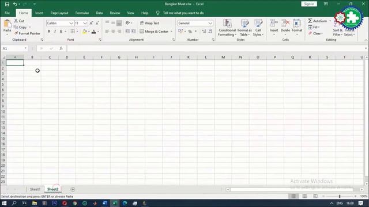369x207 pixels.
Task: Click the Save icon in title bar
Action: [7, 4]
